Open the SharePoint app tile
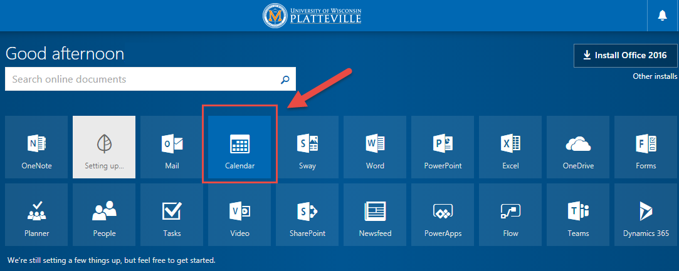 point(307,215)
